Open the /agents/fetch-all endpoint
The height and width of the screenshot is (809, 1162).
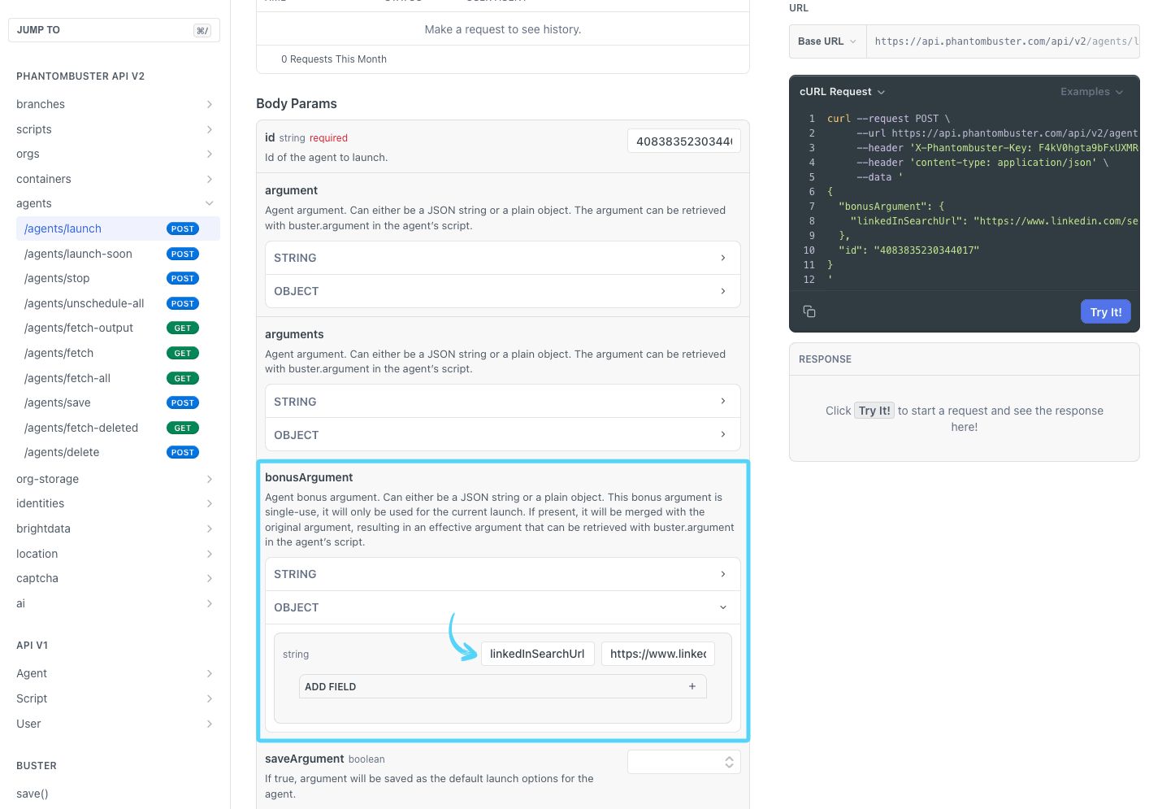(118, 378)
